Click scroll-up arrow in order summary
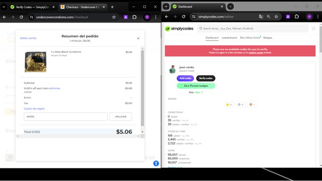The height and width of the screenshot is (181, 322). [x=143, y=49]
